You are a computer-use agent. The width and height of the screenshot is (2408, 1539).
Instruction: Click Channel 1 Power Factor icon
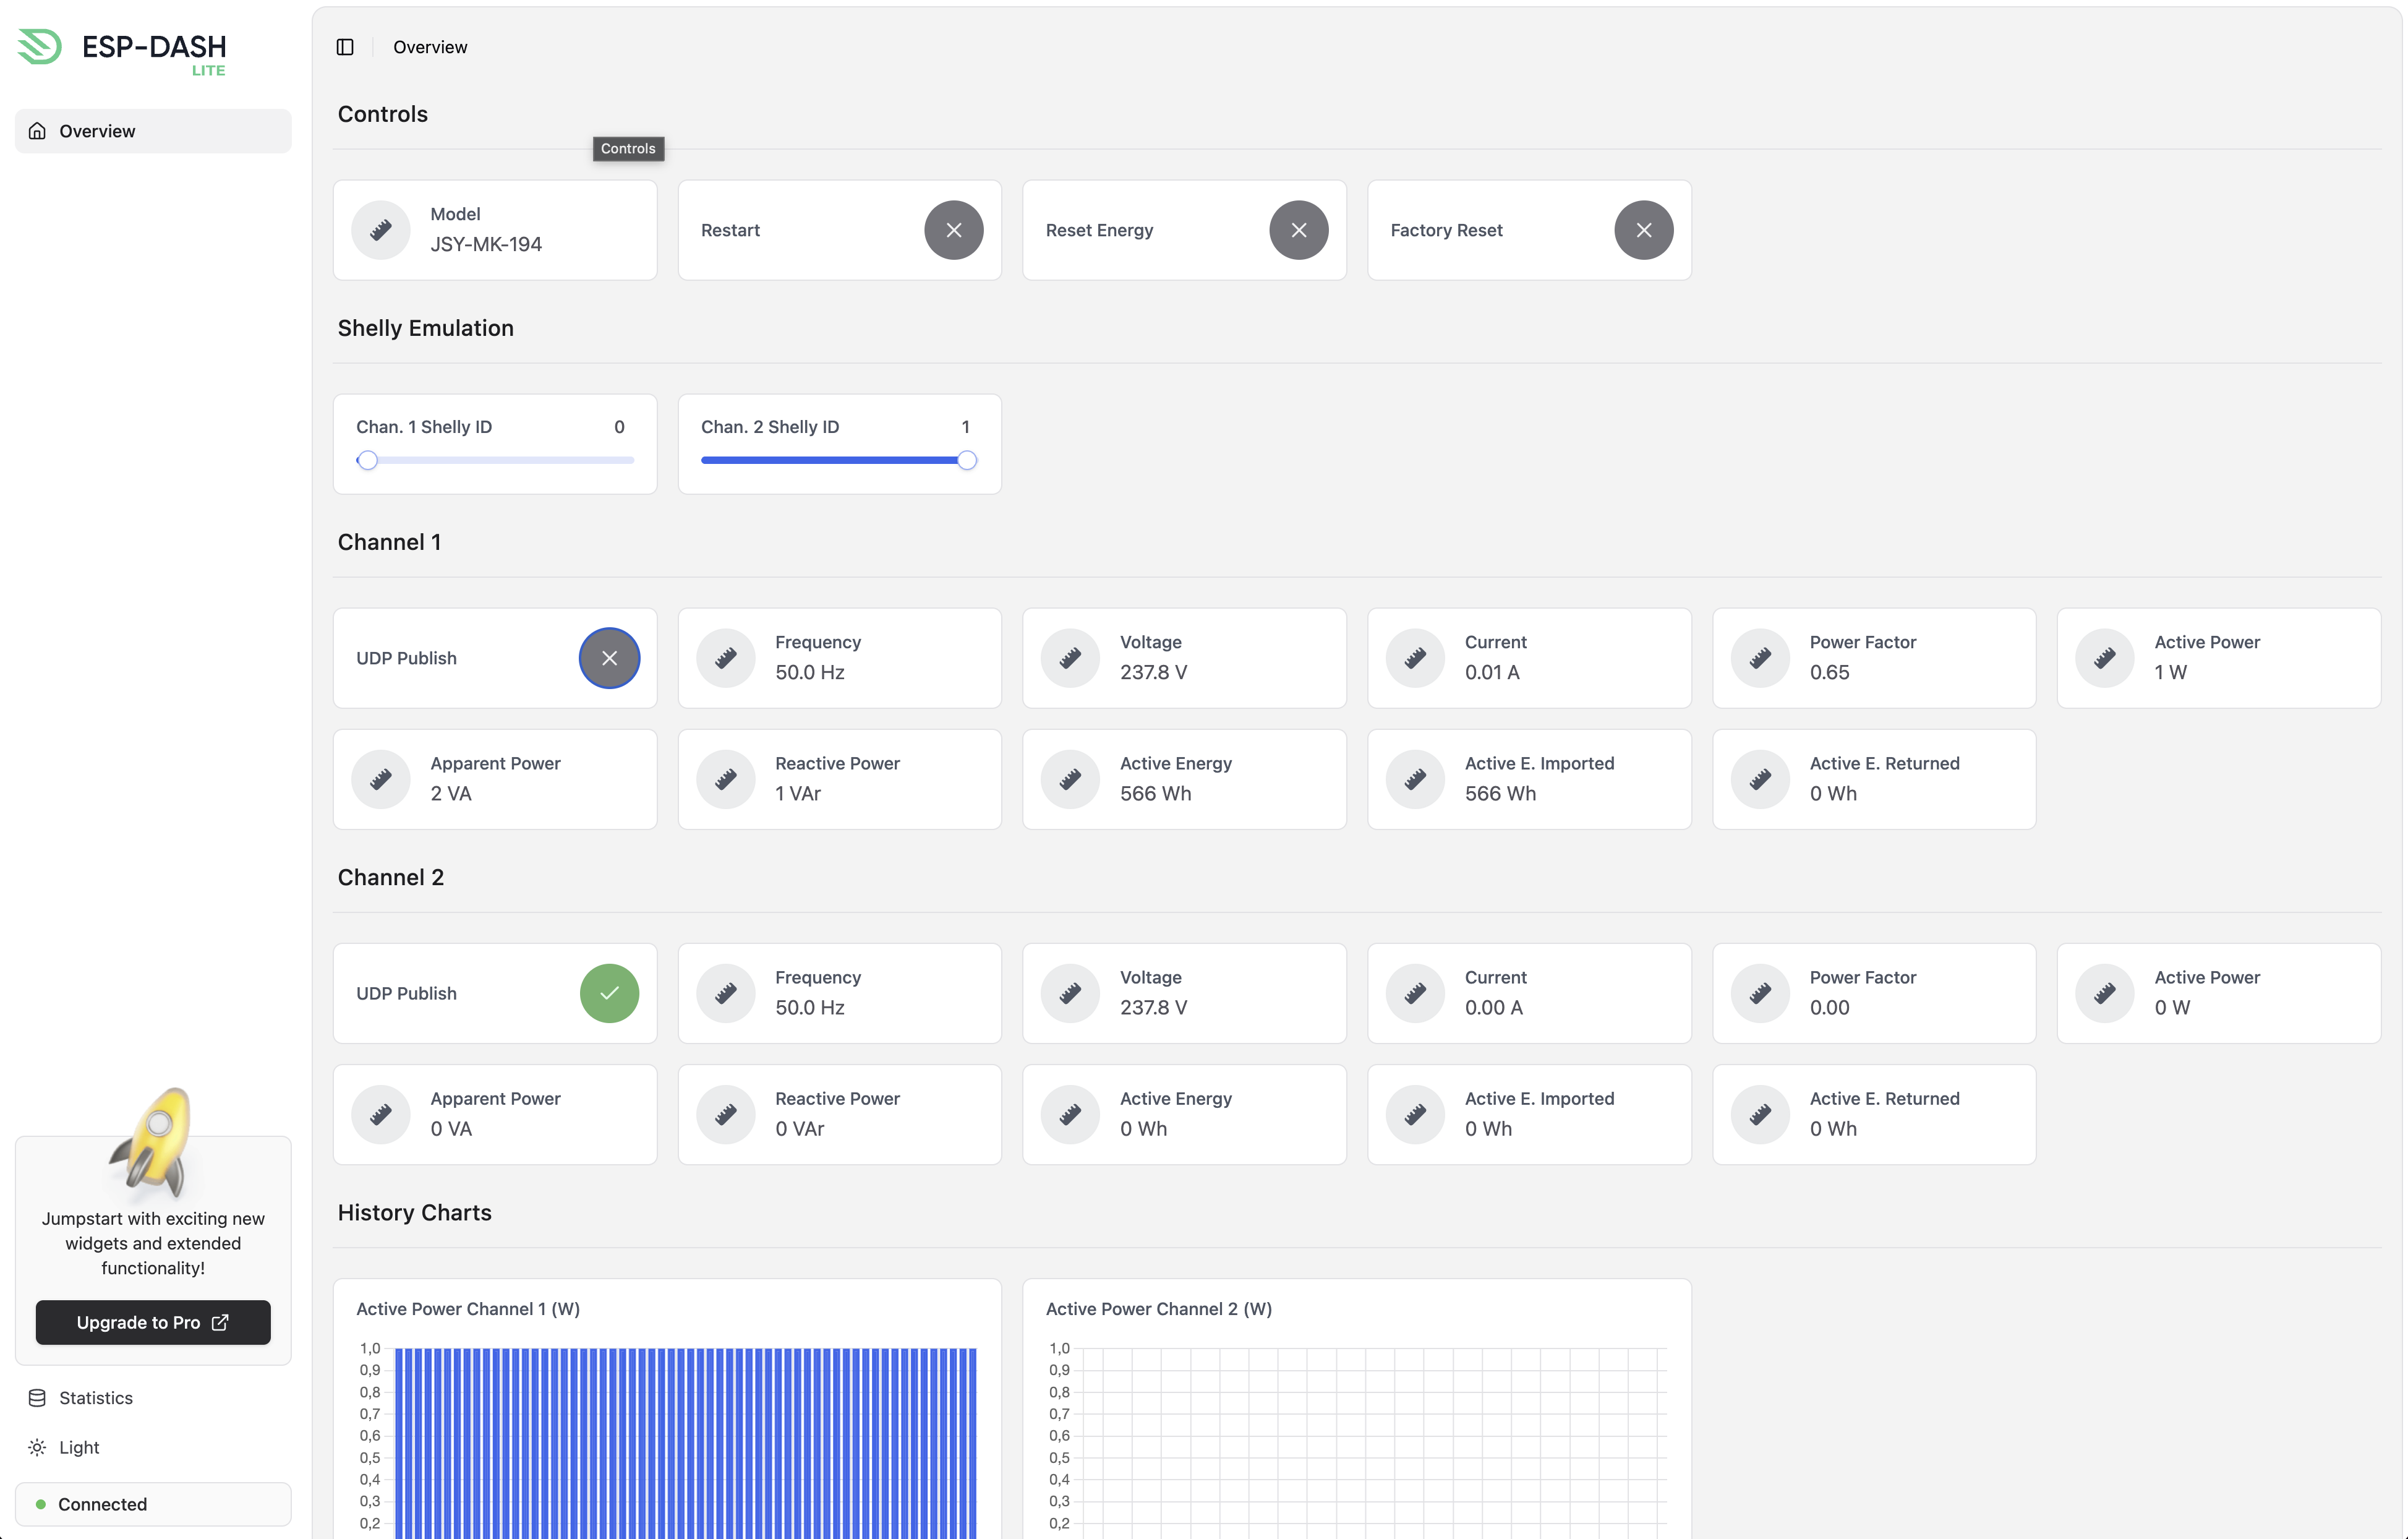[1760, 658]
